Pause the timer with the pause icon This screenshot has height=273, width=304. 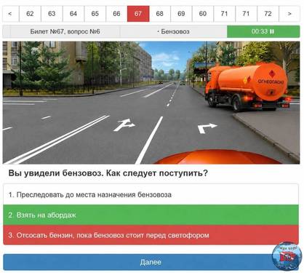(x=272, y=31)
